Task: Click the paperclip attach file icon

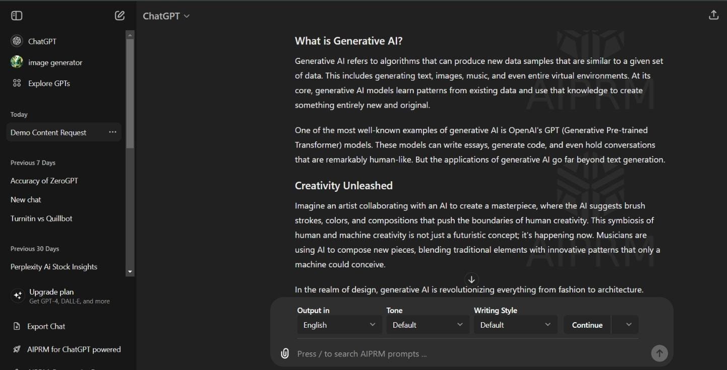Action: click(x=285, y=353)
